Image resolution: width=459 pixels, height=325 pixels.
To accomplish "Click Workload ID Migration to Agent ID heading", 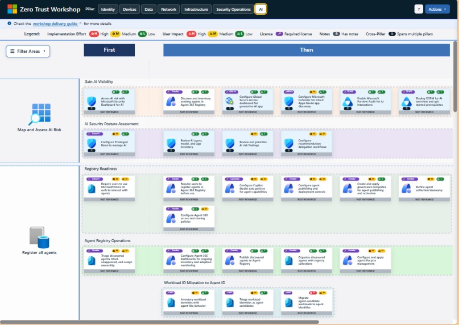I will click(195, 282).
